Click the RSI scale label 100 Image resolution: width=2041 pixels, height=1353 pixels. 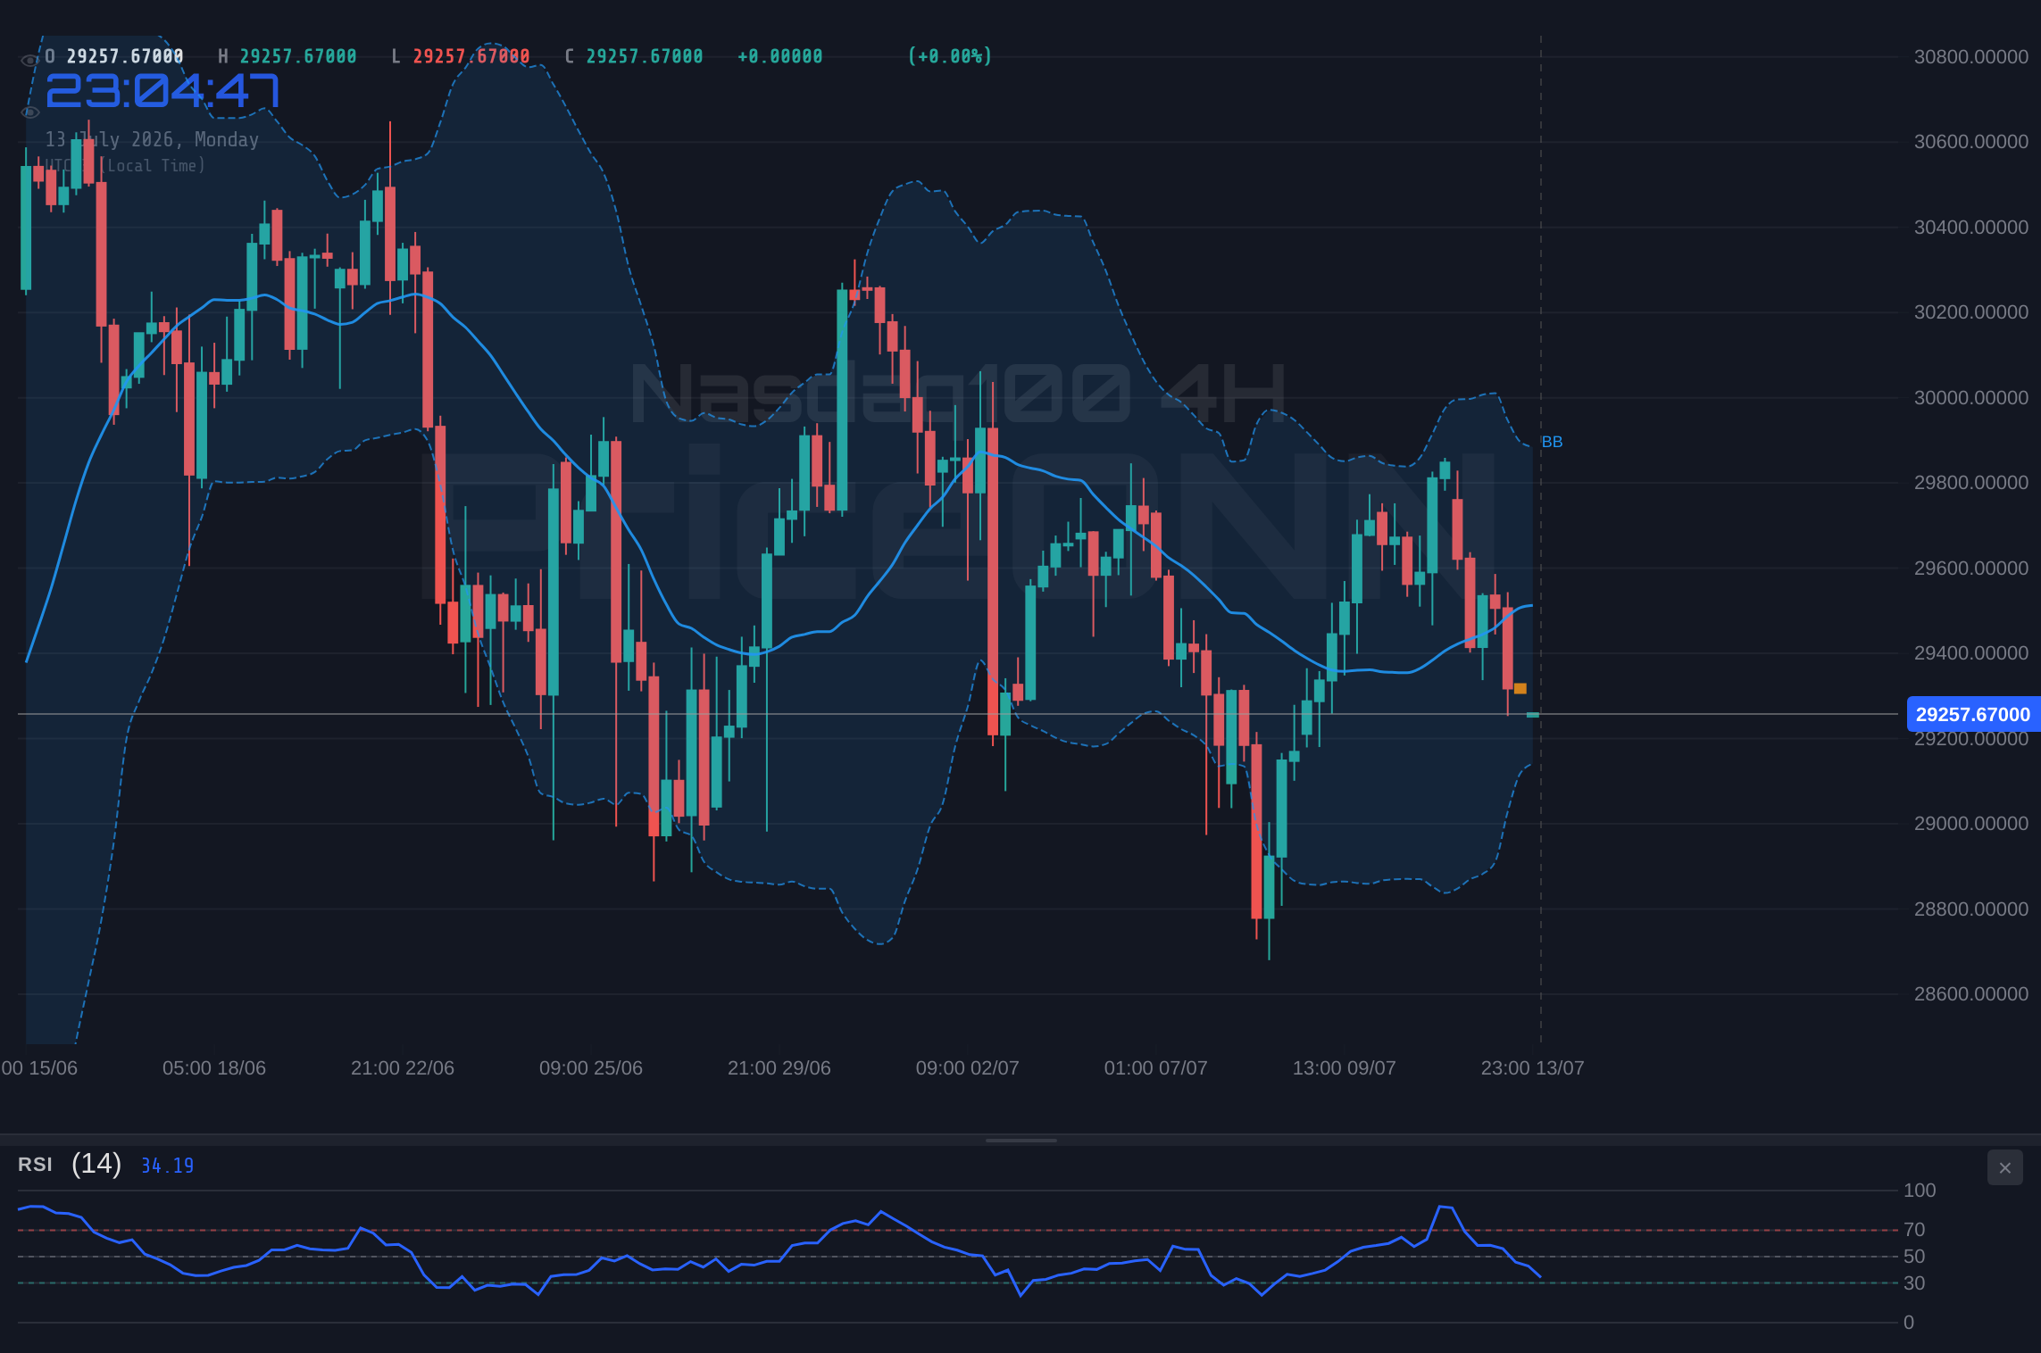coord(1920,1191)
